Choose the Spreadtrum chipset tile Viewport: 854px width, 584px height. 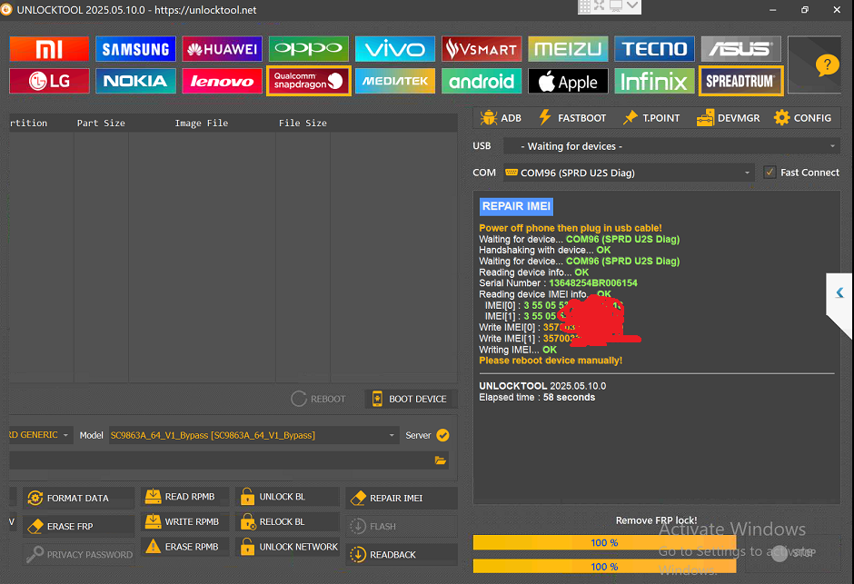coord(740,81)
